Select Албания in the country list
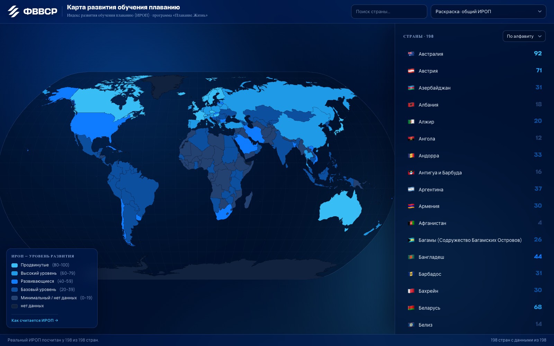Viewport: 554px width, 346px height. pyautogui.click(x=474, y=104)
